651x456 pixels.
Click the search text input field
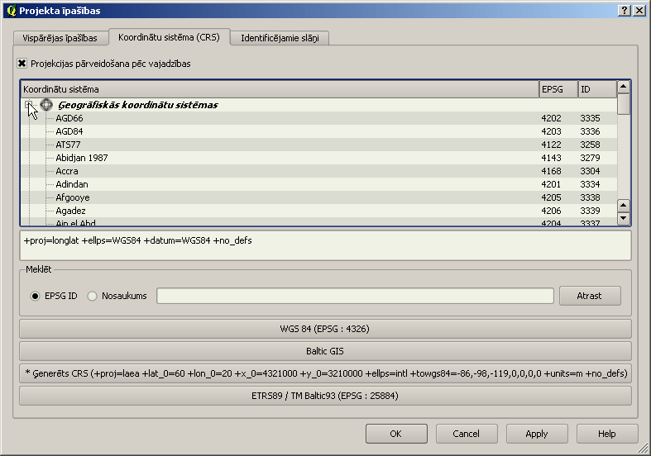point(355,296)
